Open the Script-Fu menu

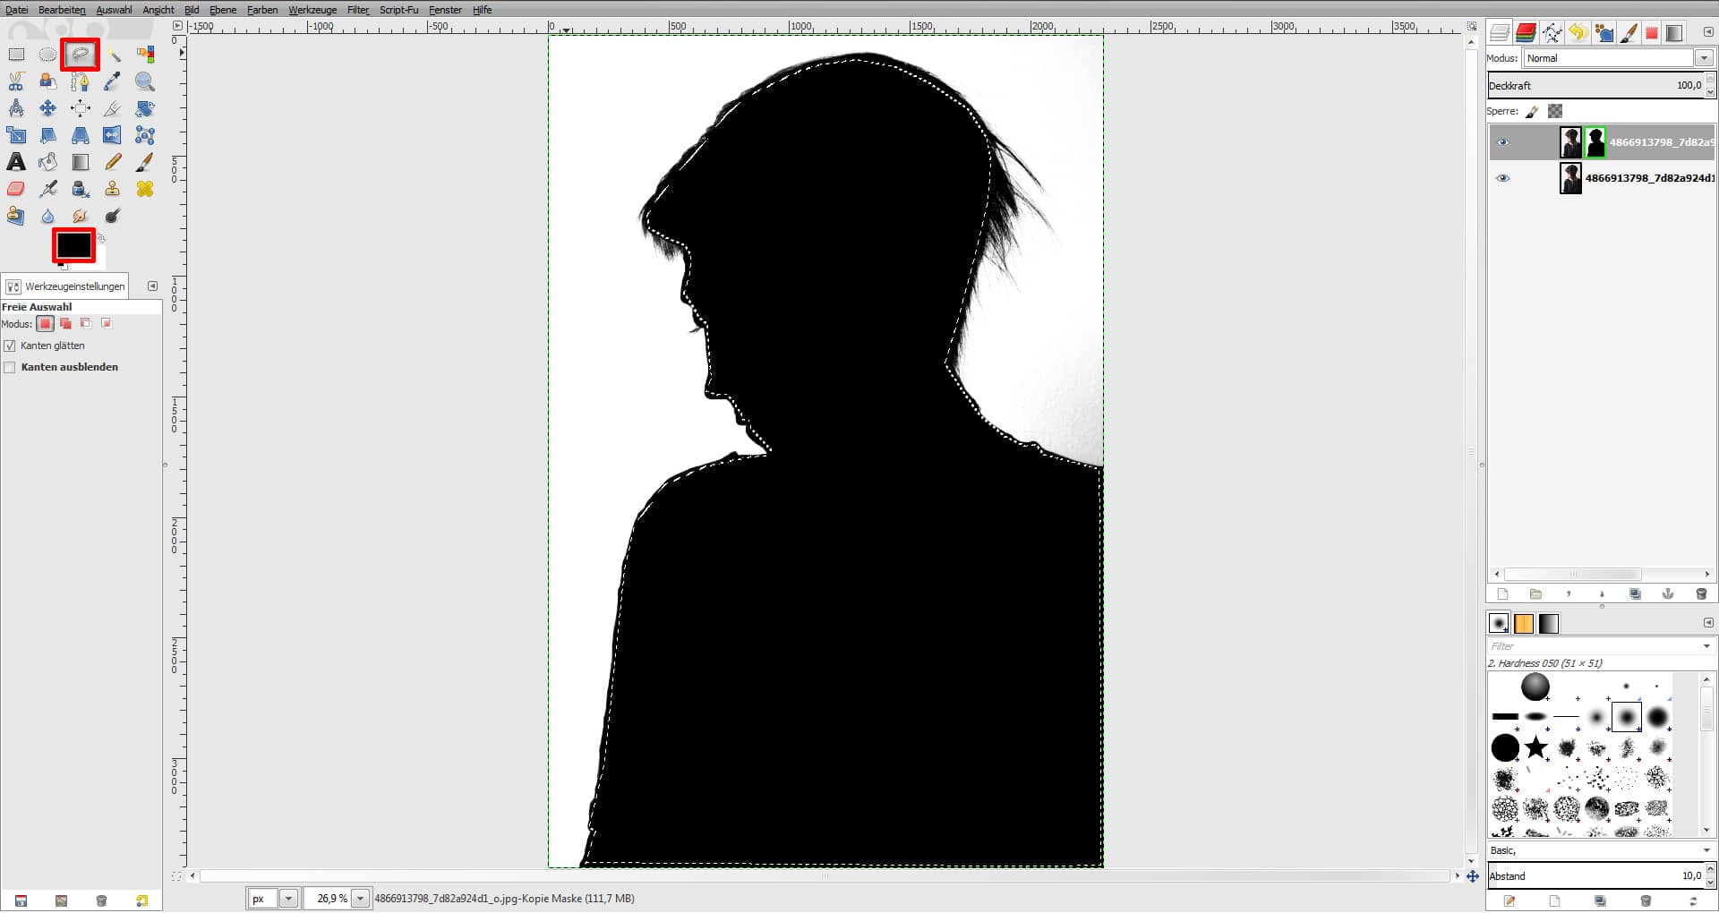coord(398,10)
